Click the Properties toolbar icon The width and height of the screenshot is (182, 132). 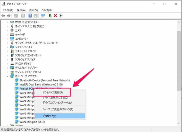[x=23, y=16]
